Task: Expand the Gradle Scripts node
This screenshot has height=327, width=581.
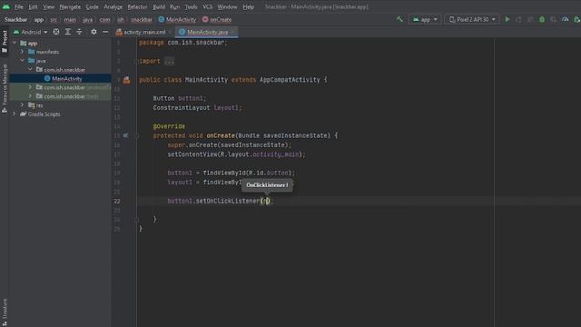Action: [15, 114]
